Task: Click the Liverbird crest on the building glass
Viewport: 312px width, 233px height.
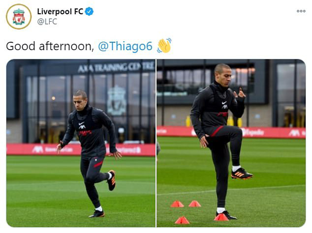Action: point(117,101)
